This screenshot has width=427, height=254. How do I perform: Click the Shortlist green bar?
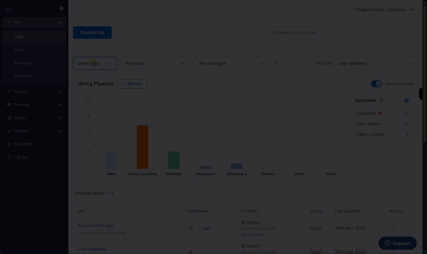[174, 160]
